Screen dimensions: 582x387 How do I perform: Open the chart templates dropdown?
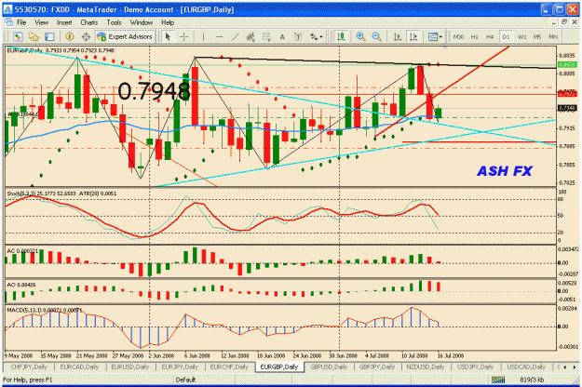435,36
